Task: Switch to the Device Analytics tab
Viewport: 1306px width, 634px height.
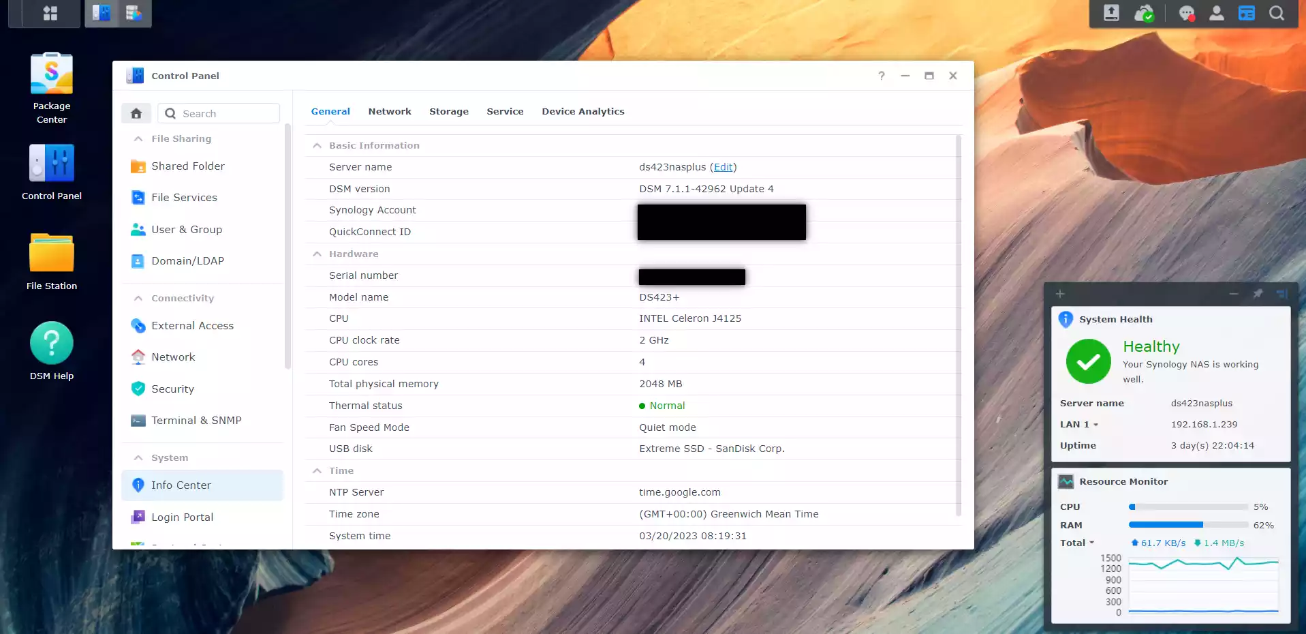Action: point(583,111)
